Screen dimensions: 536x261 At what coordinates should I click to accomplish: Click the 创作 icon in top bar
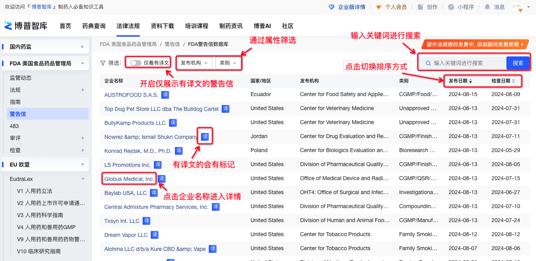coord(420,7)
